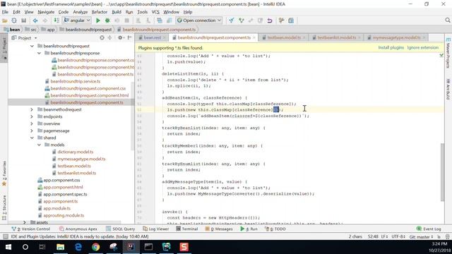Start debugging with the green bug icon
Screen dimensions: 452x254
tap(107, 20)
